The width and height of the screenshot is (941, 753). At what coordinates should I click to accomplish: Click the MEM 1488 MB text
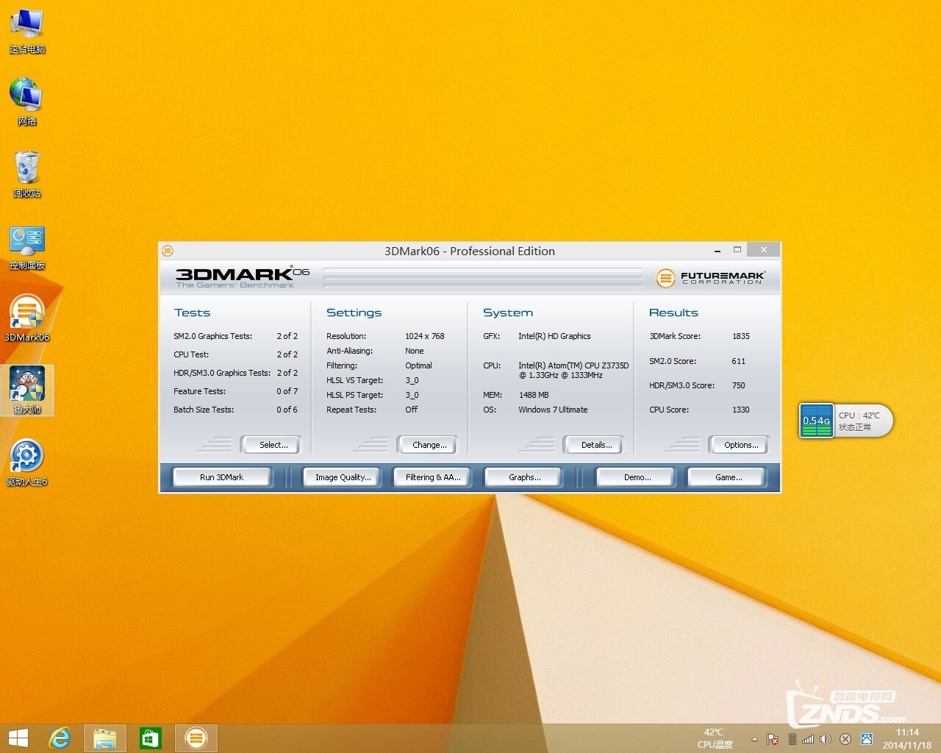coord(534,395)
